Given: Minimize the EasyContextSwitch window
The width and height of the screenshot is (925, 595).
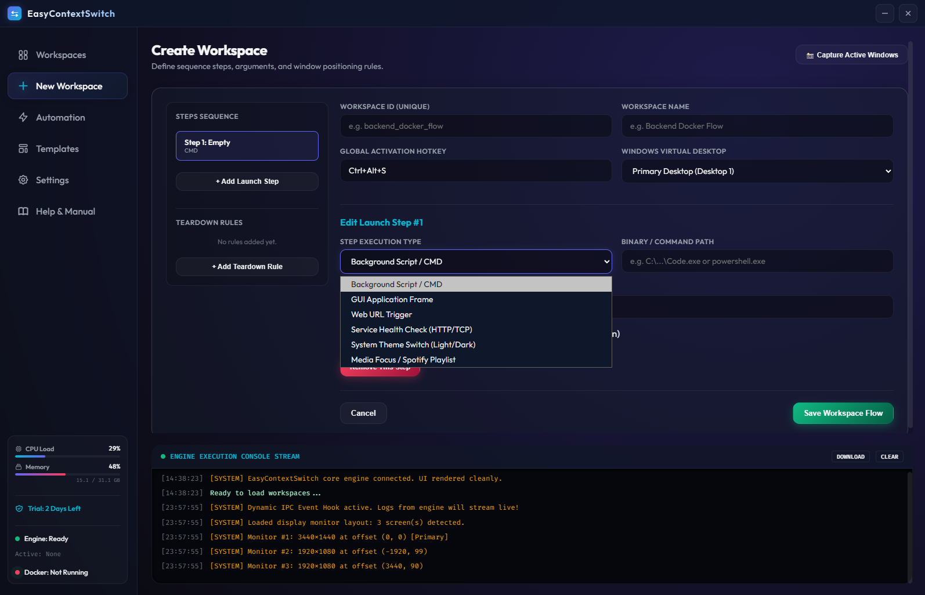Looking at the screenshot, I should pyautogui.click(x=885, y=13).
